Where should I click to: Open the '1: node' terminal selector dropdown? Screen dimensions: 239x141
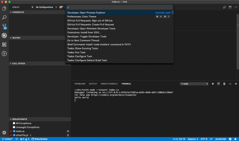pyautogui.click(x=194, y=84)
